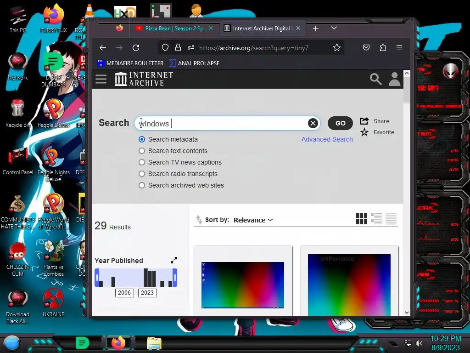Switch results to extended list view
This screenshot has height=353, width=470.
376,219
